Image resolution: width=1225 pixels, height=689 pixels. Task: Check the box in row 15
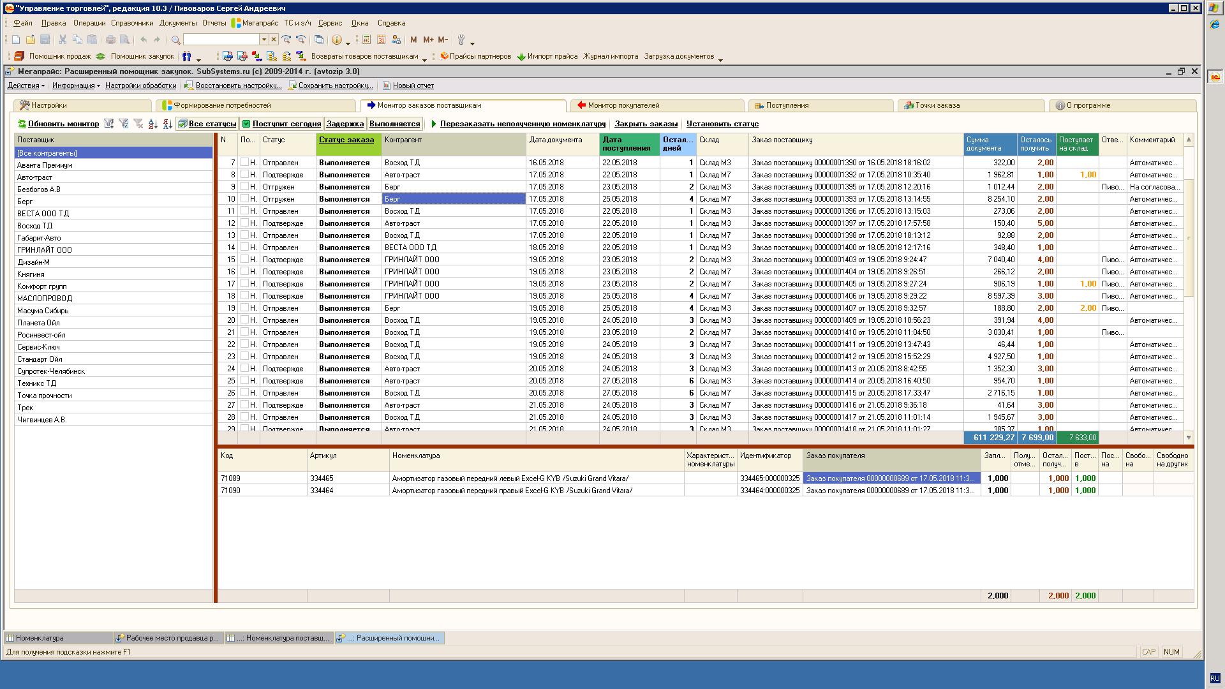pos(244,259)
